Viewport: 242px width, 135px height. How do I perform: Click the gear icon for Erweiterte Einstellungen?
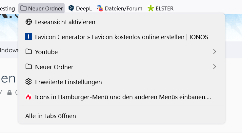(x=29, y=82)
